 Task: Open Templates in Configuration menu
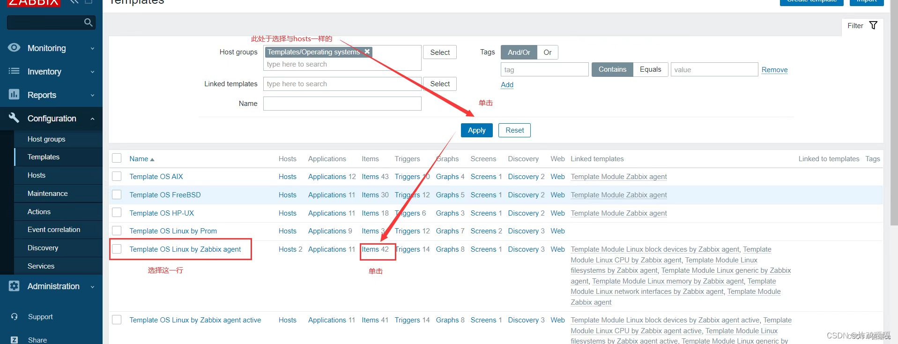pyautogui.click(x=44, y=157)
